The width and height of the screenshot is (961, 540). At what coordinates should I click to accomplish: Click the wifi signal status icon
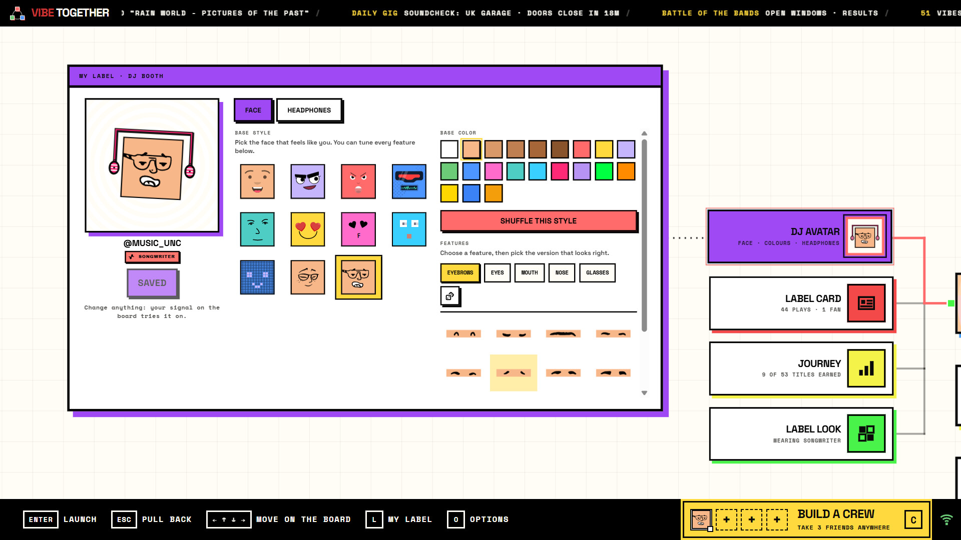[x=946, y=519]
